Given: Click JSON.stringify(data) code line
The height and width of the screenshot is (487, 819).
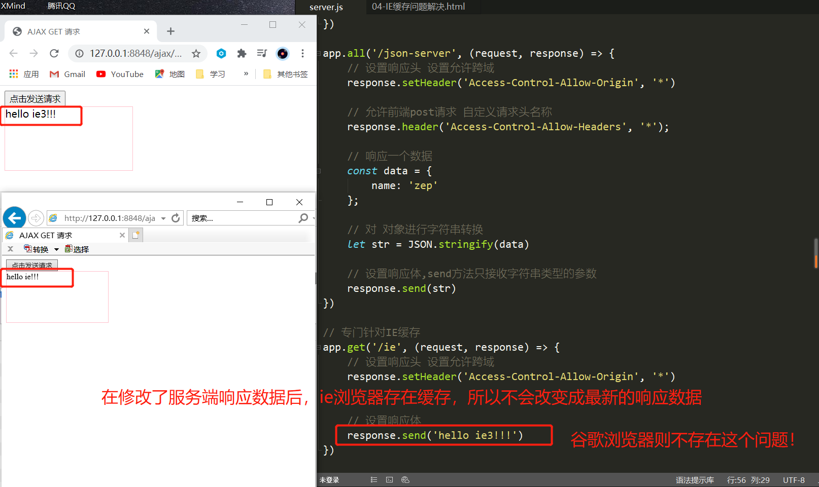Looking at the screenshot, I should (438, 244).
